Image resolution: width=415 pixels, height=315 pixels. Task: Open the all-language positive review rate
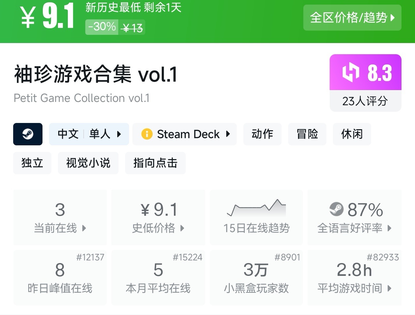click(x=354, y=217)
